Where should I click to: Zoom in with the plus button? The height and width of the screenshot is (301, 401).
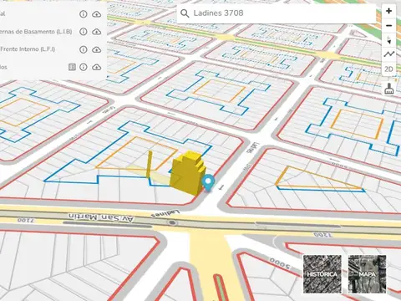point(388,12)
